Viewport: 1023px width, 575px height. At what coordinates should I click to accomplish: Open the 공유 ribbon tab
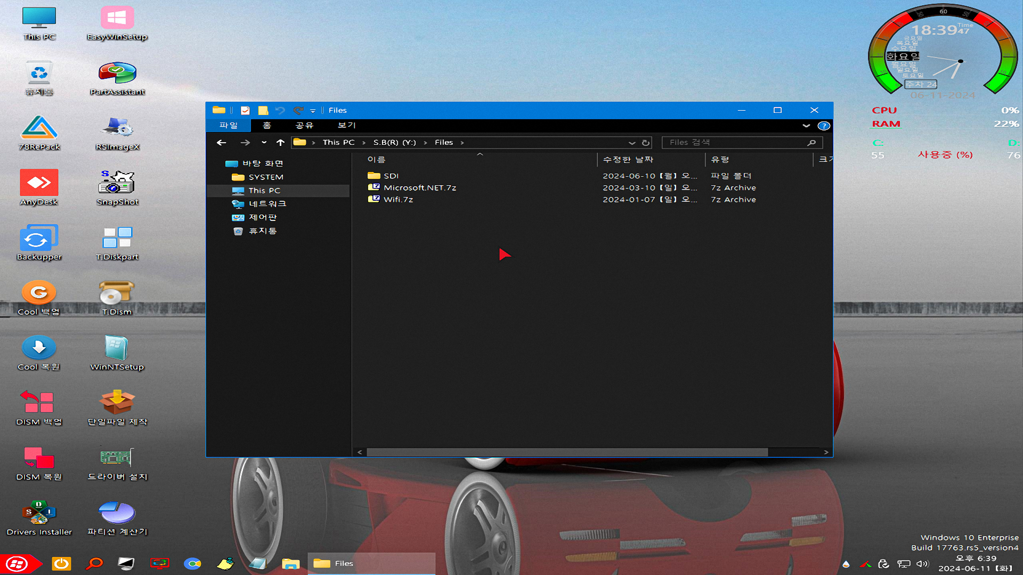point(304,125)
